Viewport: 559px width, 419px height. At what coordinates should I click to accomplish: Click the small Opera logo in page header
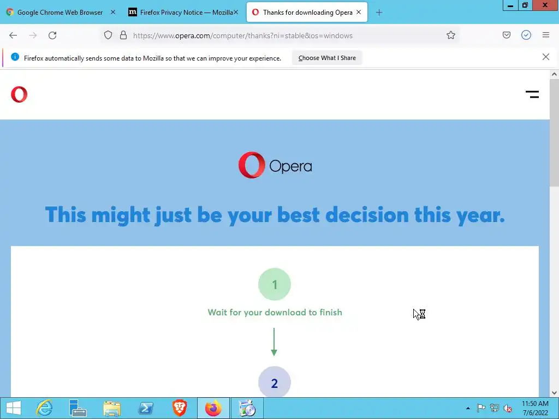19,94
